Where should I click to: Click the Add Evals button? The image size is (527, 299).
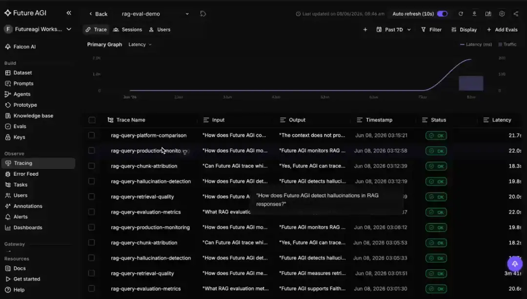click(x=502, y=30)
